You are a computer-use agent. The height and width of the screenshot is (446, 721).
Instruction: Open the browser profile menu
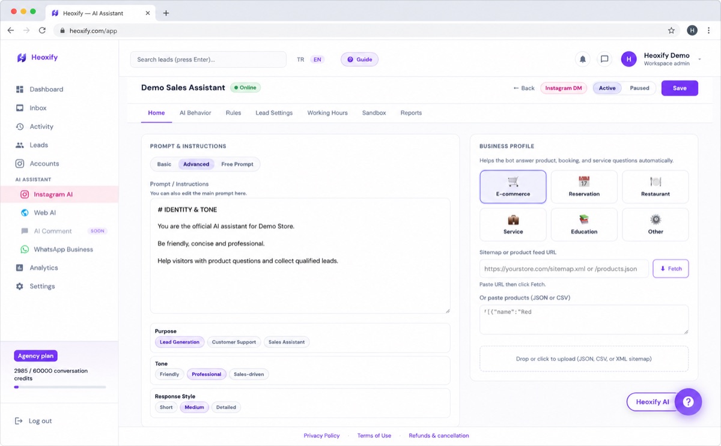692,30
